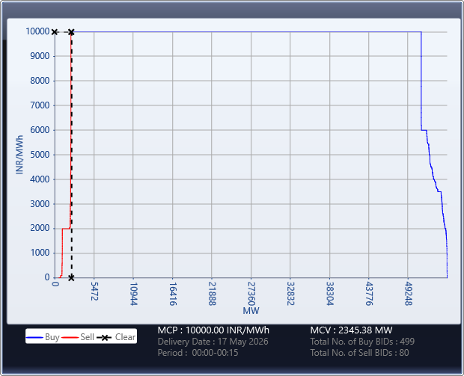Click the 16416 x-axis label

click(173, 294)
